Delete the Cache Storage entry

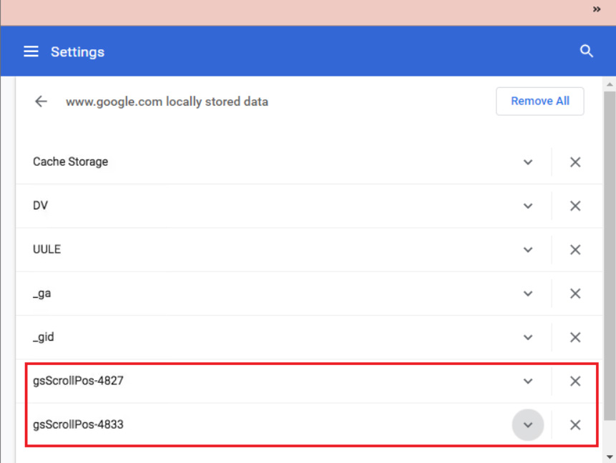pos(575,162)
